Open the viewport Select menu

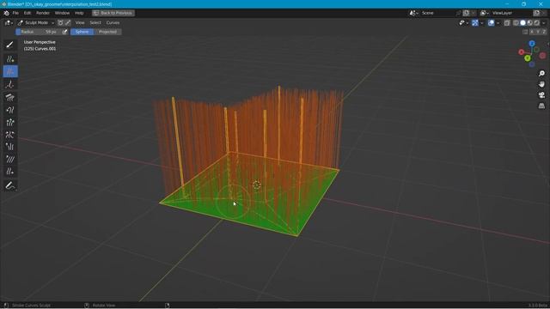click(95, 23)
